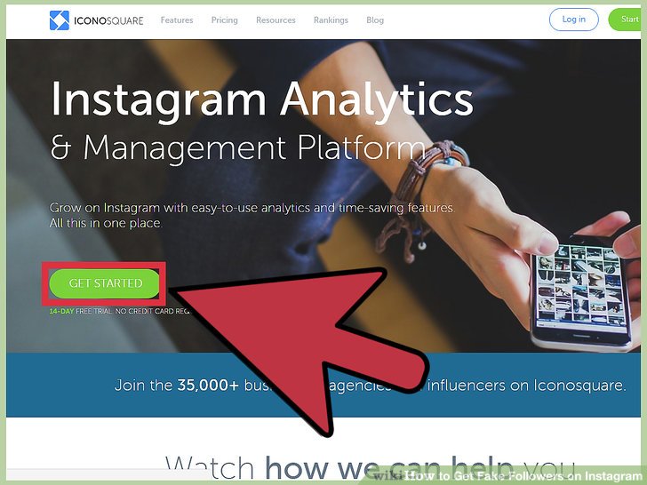Click the Instagram Analytics headline
The image size is (647, 485).
click(x=262, y=100)
